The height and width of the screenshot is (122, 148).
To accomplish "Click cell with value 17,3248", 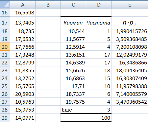I will click(23, 55).
